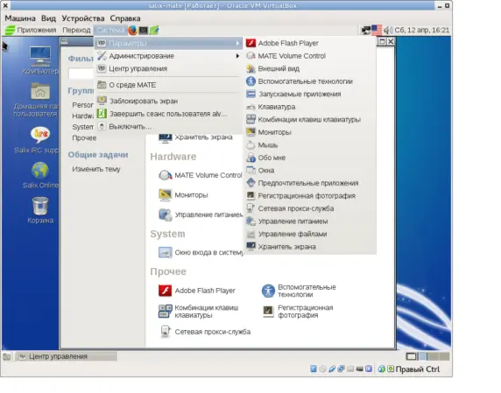501x393 pixels.
Task: Open Управление питанием in the submenu
Action: [309, 221]
